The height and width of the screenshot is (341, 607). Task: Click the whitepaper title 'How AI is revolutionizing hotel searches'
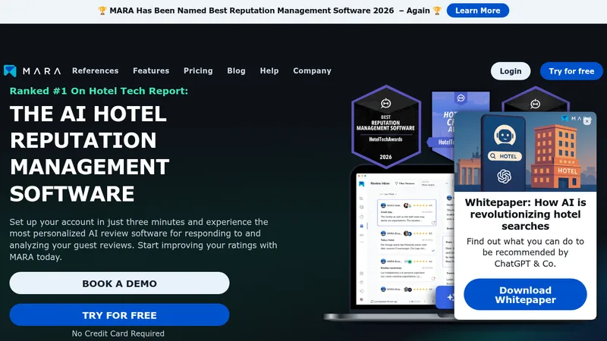525,214
